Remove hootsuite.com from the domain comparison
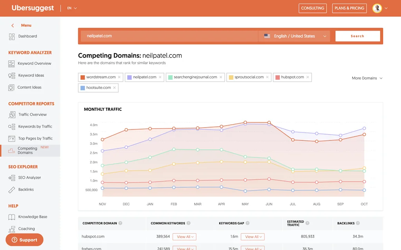 pyautogui.click(x=115, y=87)
